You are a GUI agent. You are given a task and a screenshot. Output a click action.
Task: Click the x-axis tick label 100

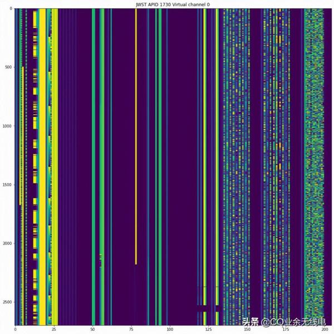pyautogui.click(x=170, y=330)
